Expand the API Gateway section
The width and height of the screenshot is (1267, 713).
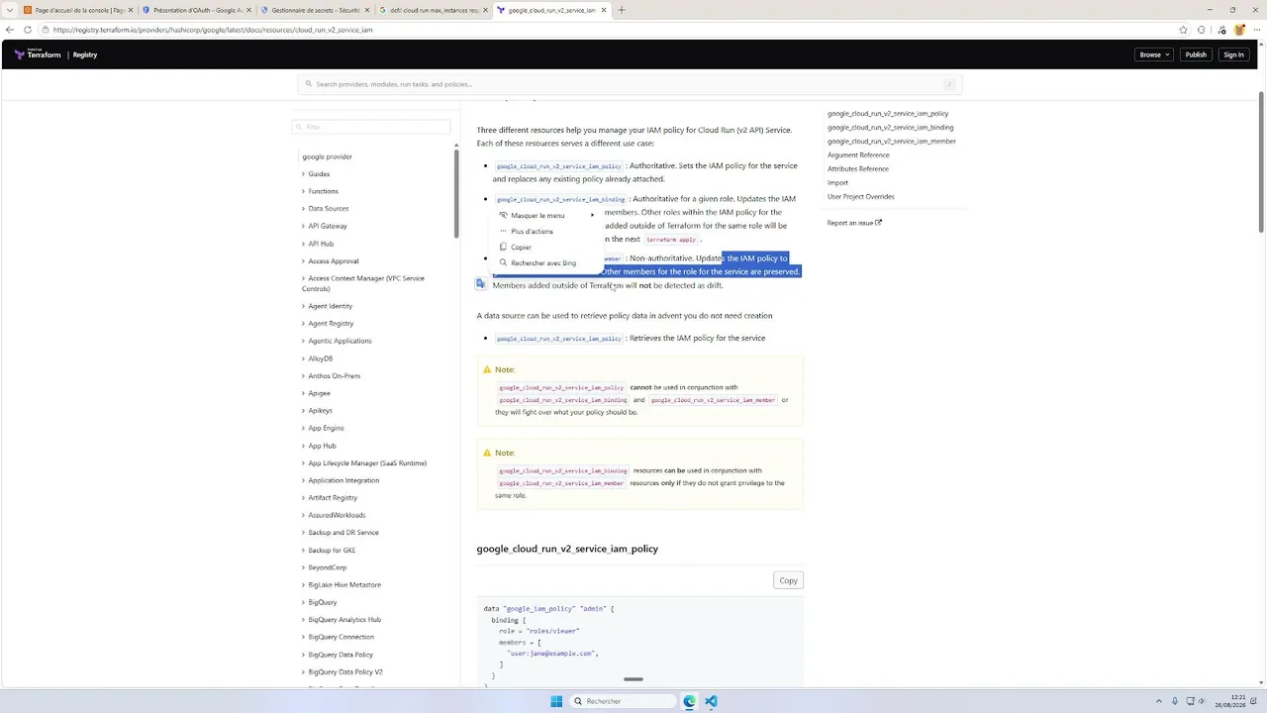[327, 226]
